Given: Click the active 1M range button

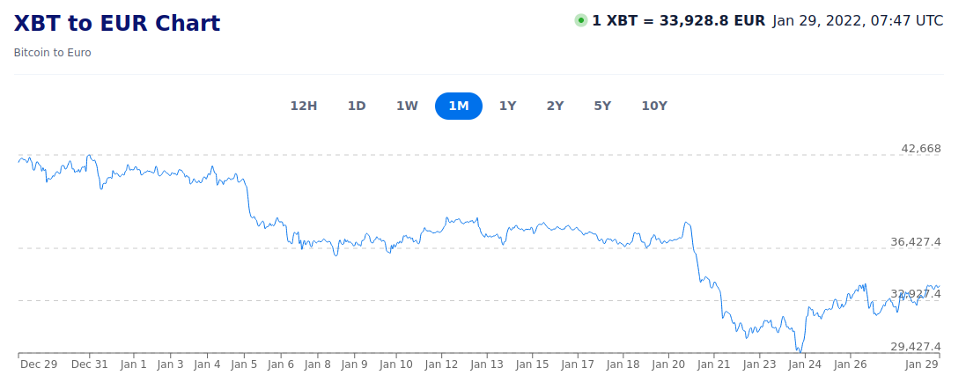Looking at the screenshot, I should [x=459, y=106].
